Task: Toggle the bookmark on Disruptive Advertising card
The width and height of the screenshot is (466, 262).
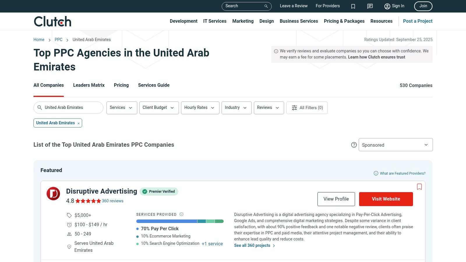Action: (x=419, y=187)
